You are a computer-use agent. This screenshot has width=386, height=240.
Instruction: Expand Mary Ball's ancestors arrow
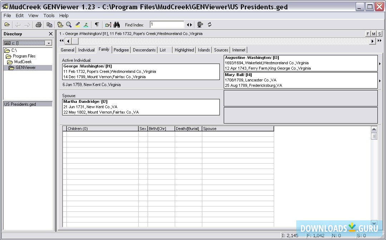tap(380, 81)
